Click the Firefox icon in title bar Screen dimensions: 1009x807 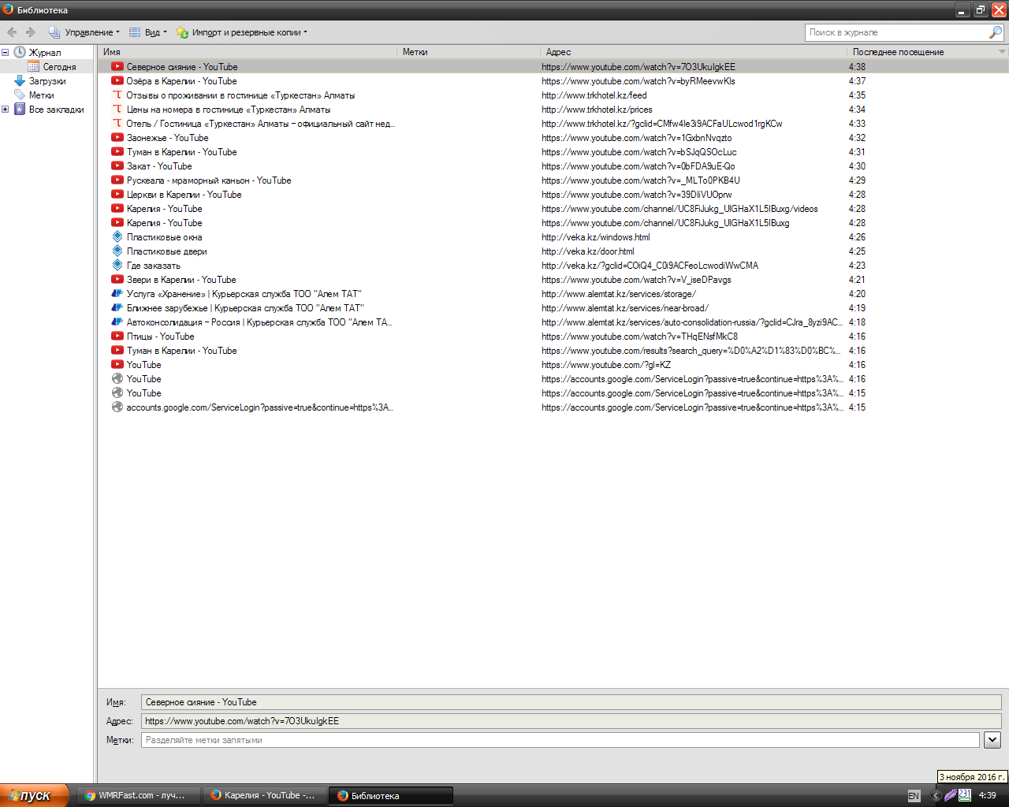coord(8,10)
